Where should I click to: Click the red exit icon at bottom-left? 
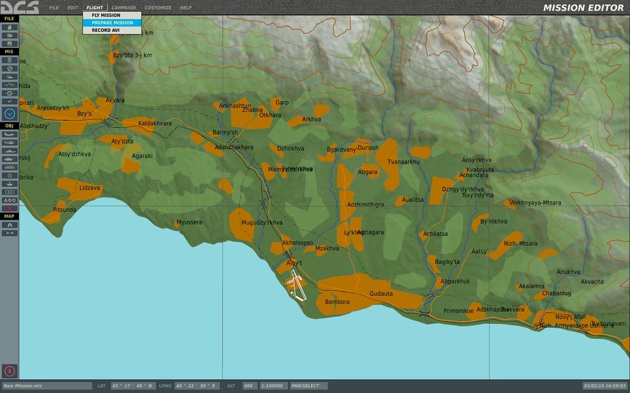pos(9,371)
